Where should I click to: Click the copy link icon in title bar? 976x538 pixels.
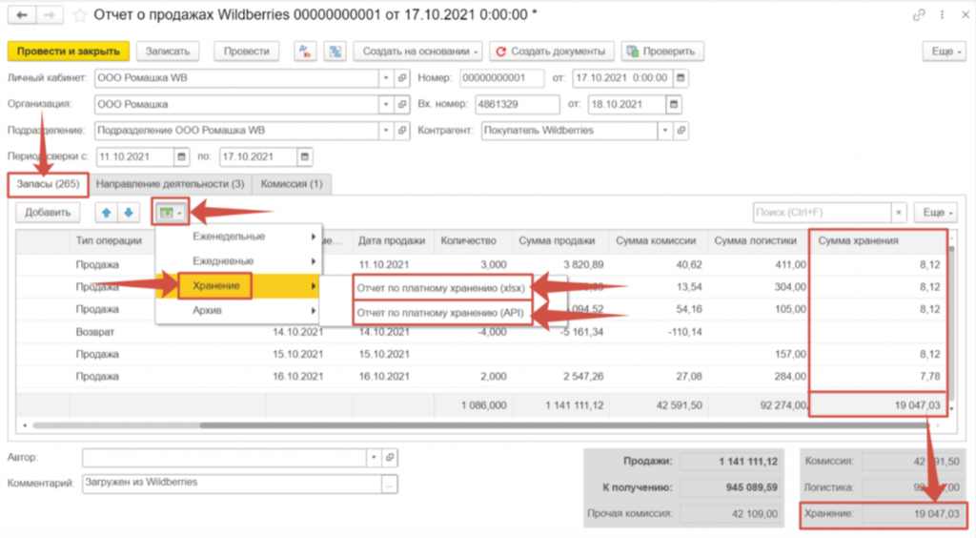(919, 15)
